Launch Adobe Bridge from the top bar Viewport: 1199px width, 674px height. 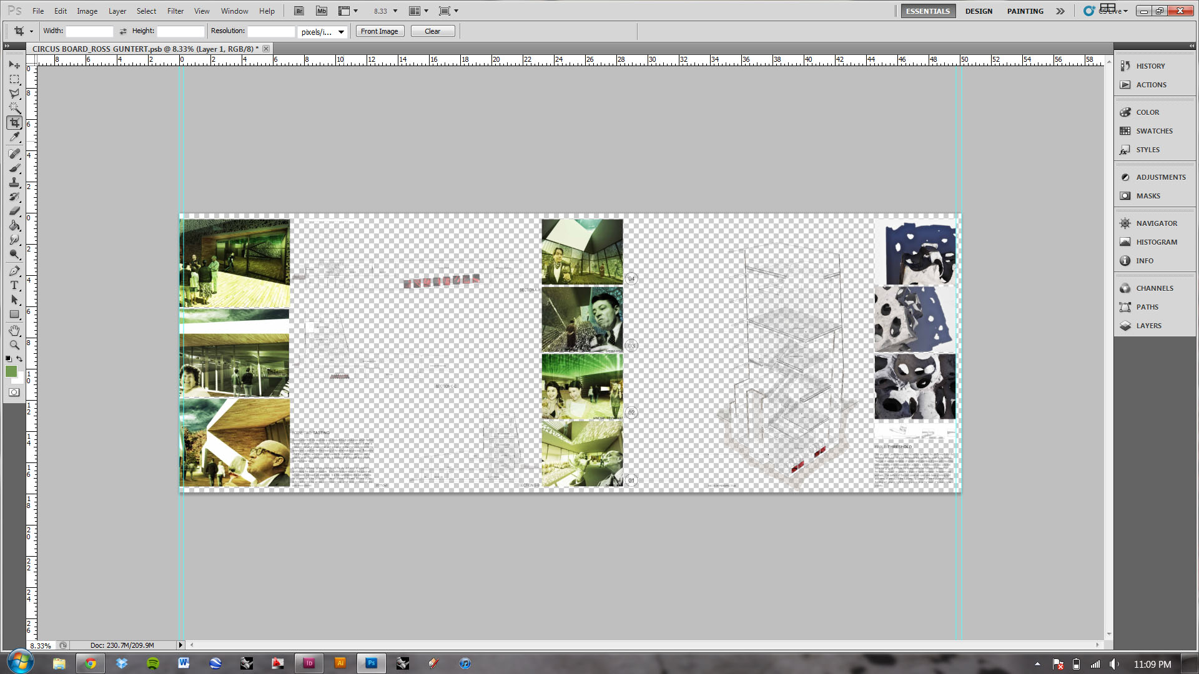coord(299,11)
